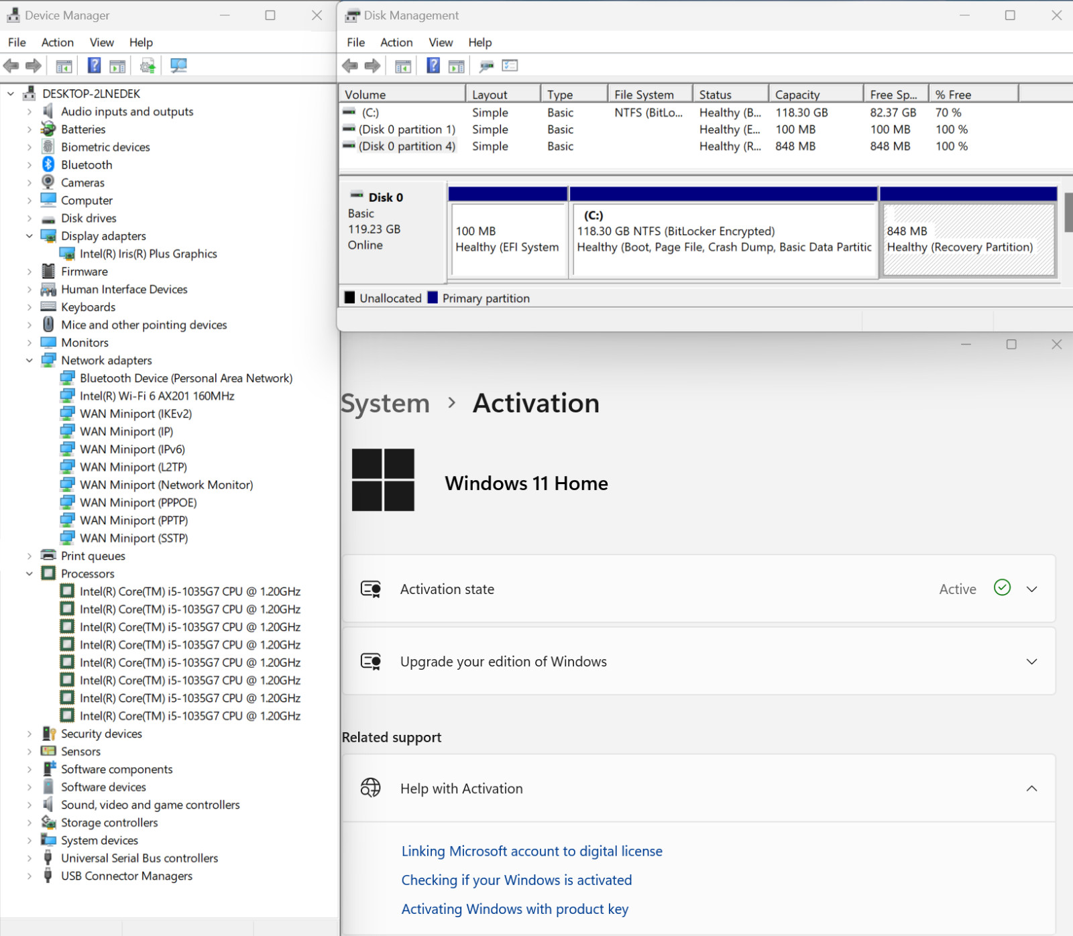Open Linking Microsoft account to digital license
This screenshot has height=936, width=1073.
click(x=532, y=851)
